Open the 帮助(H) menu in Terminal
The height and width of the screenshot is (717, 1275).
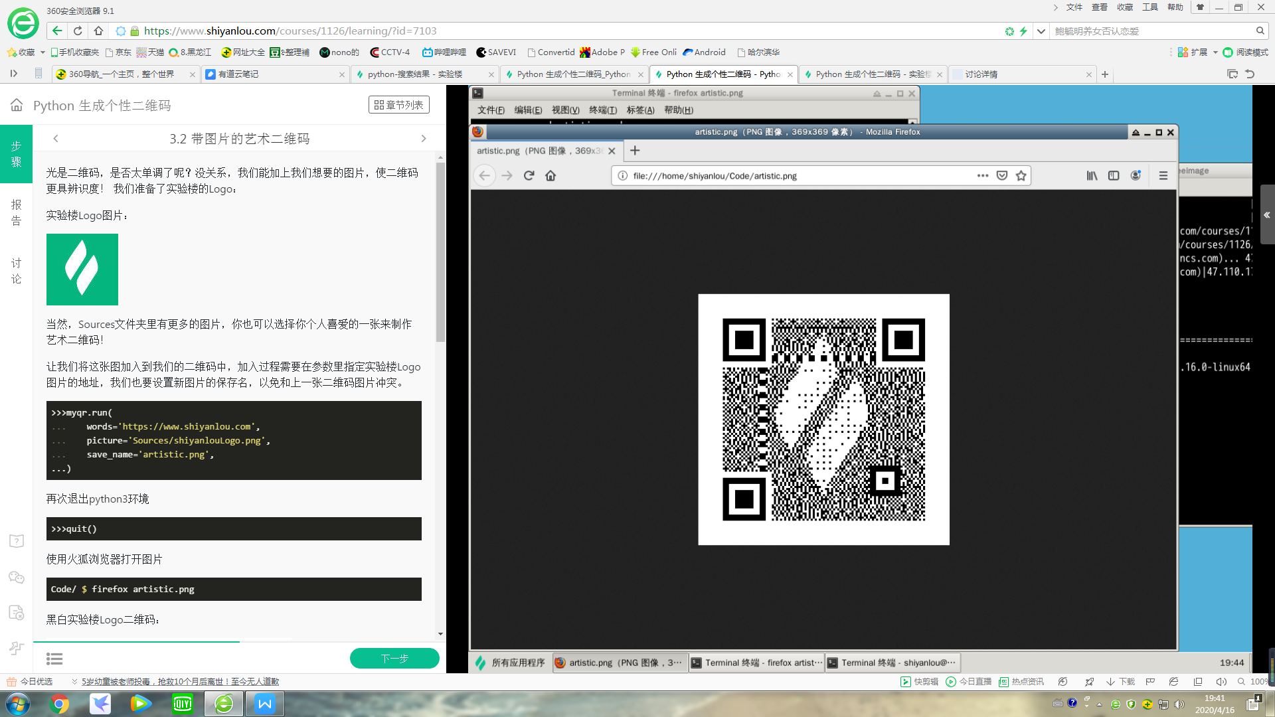click(x=680, y=110)
